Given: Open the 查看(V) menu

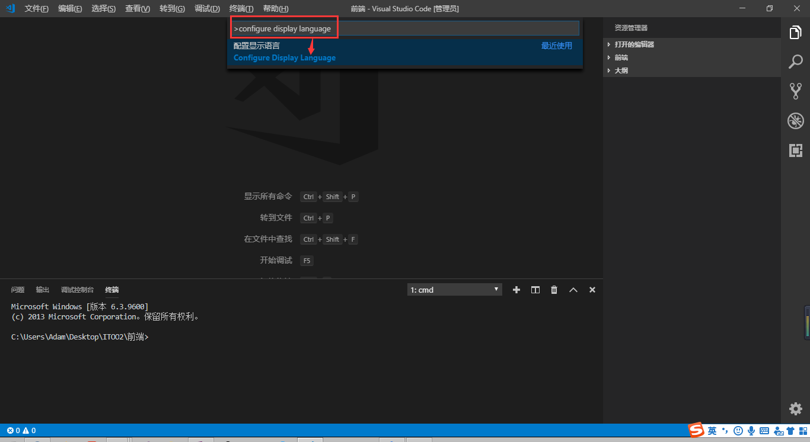Looking at the screenshot, I should point(138,9).
